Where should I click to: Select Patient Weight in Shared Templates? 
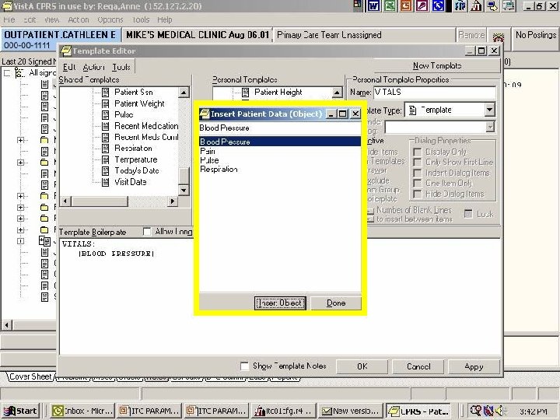point(139,103)
